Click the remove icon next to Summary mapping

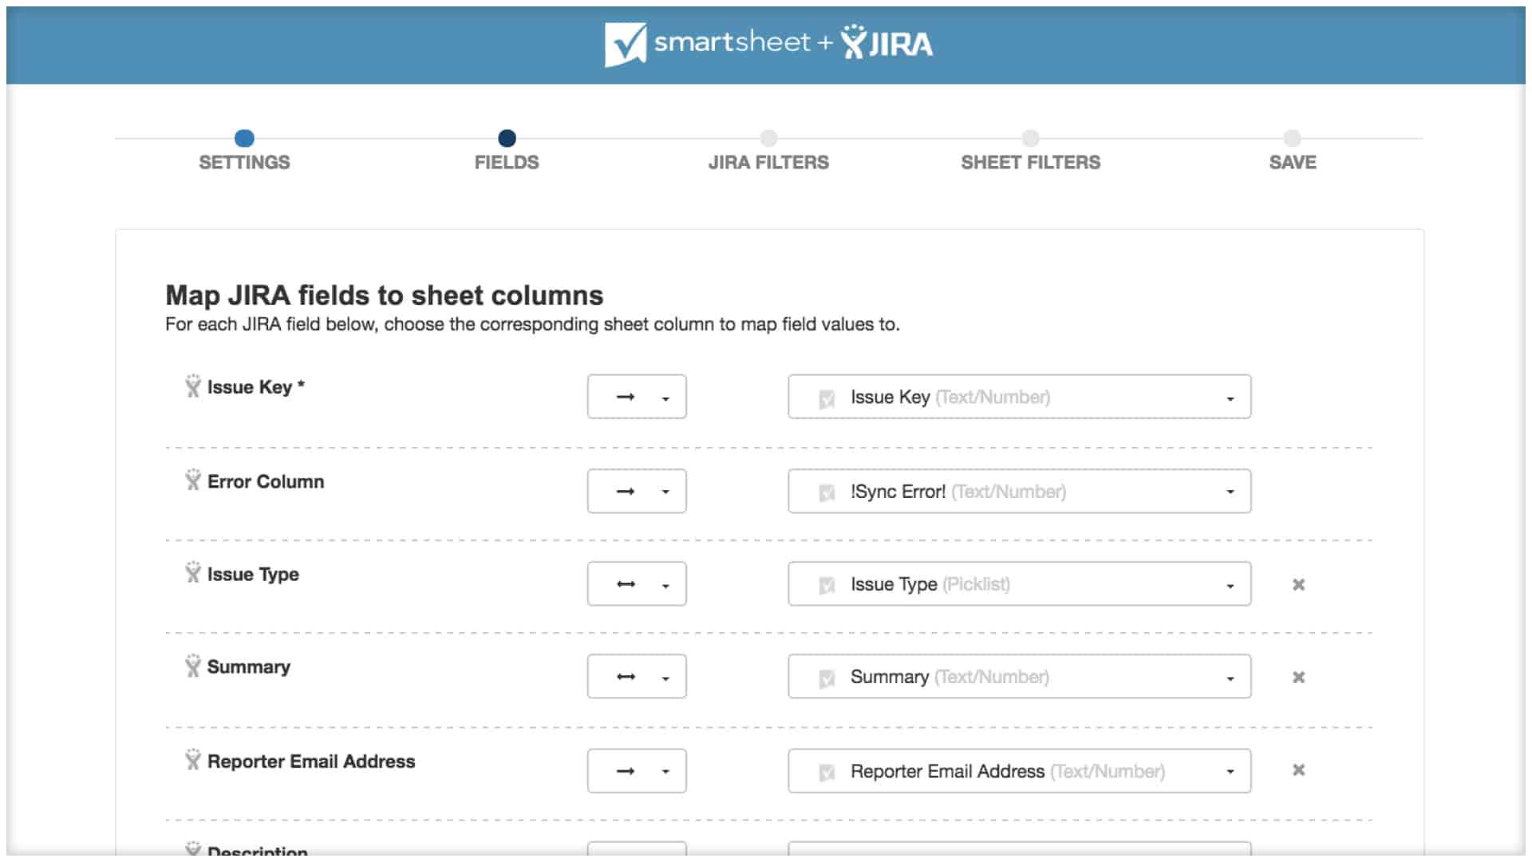[x=1297, y=677]
